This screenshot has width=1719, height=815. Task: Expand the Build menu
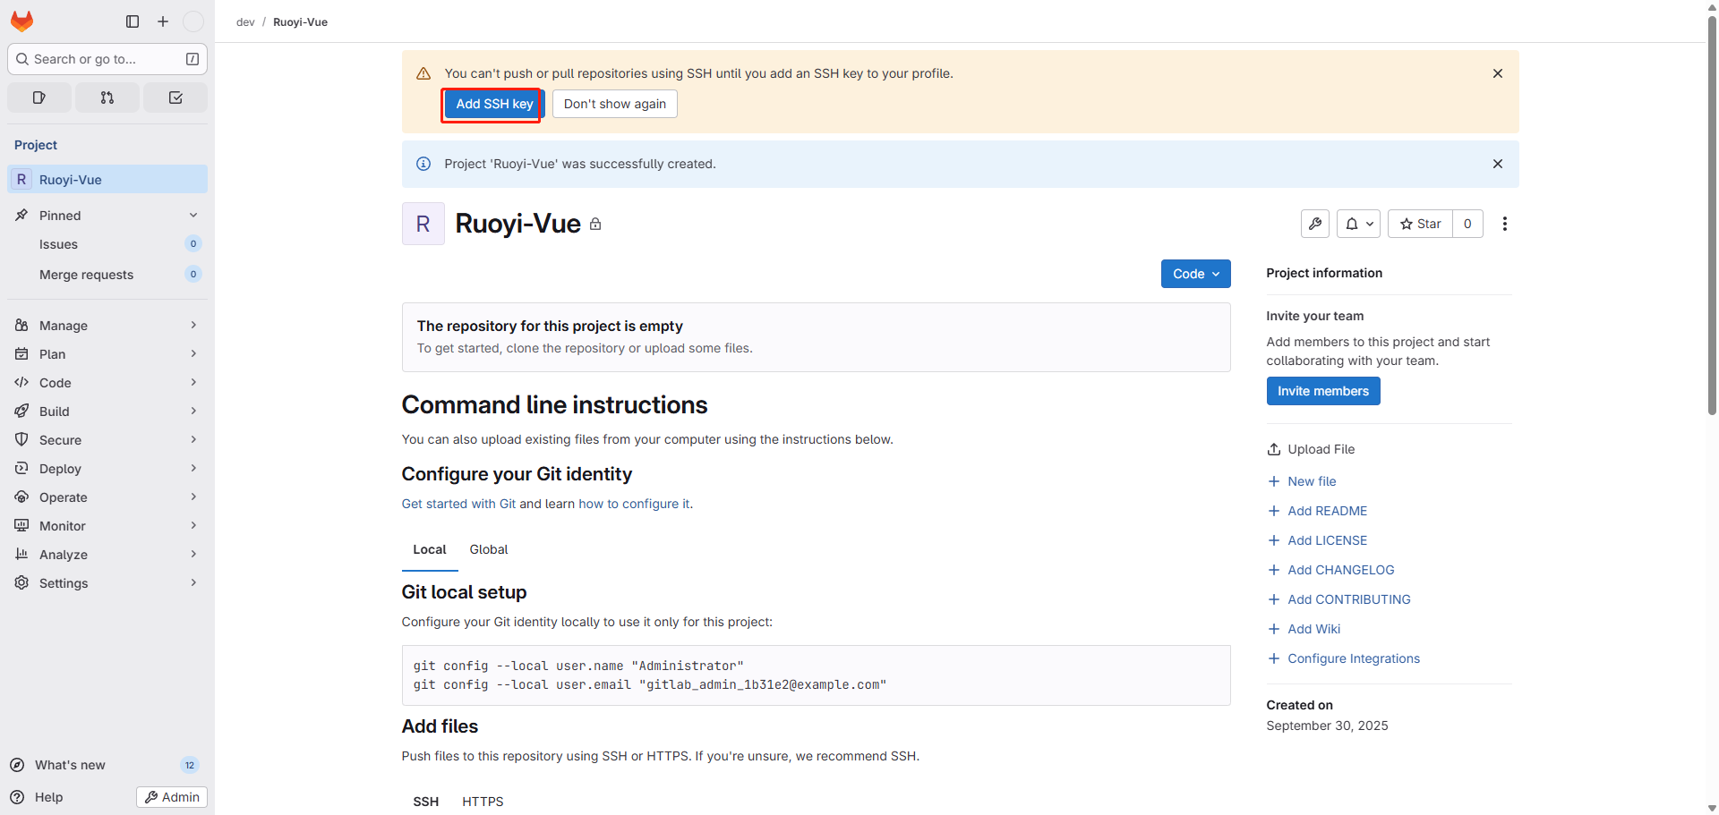[107, 412]
